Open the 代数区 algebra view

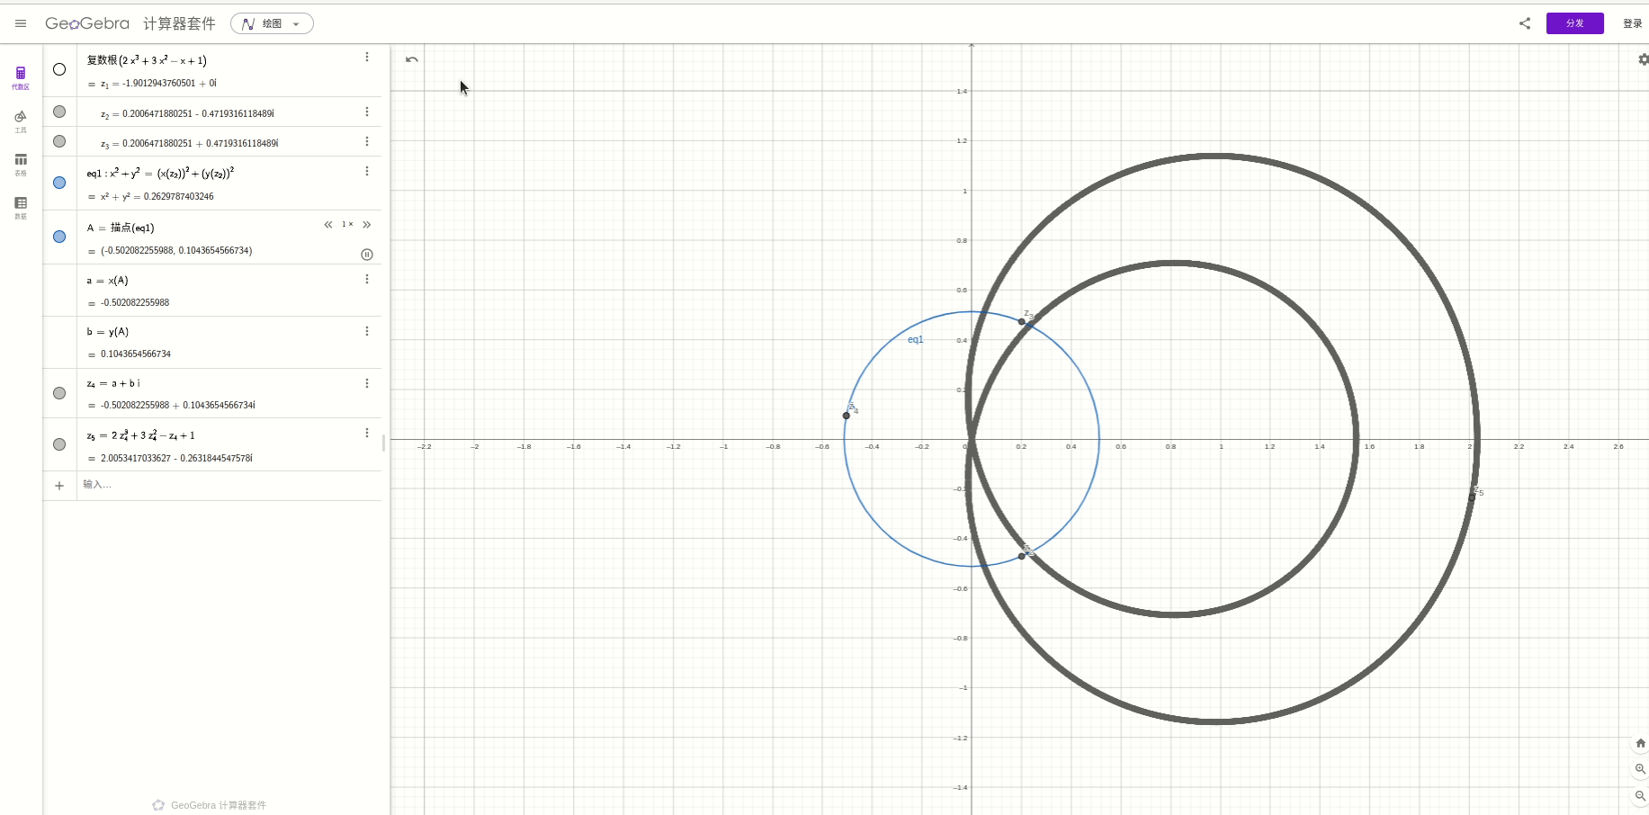(21, 77)
